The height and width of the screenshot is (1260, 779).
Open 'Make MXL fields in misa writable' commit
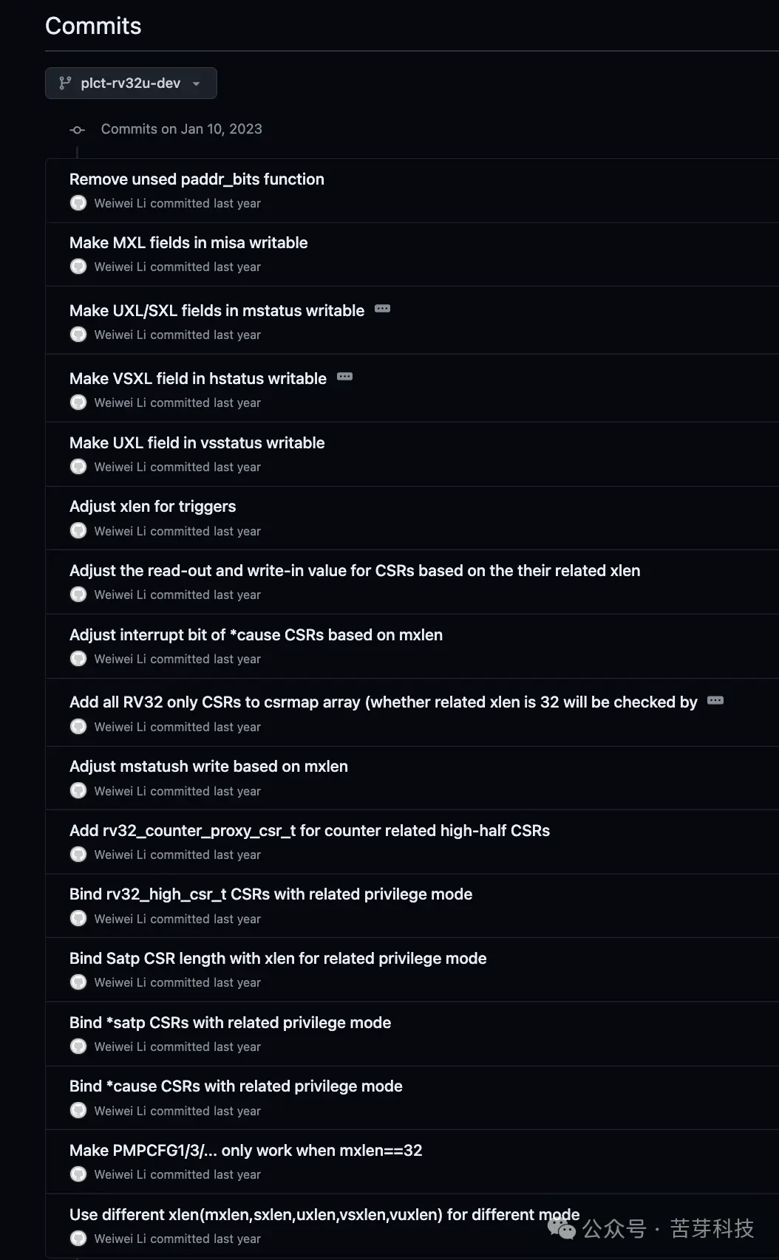188,243
